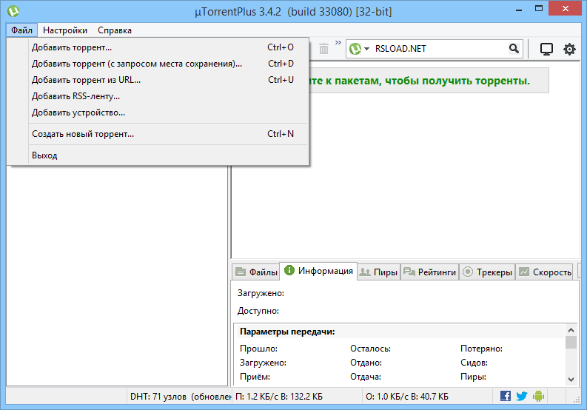
Task: Click the Сидов: label
Action: click(474, 363)
